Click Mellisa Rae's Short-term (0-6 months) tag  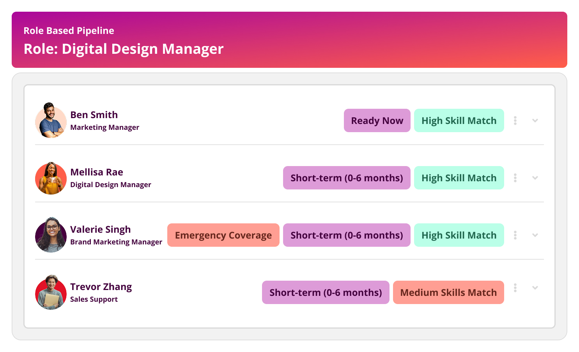click(x=347, y=178)
